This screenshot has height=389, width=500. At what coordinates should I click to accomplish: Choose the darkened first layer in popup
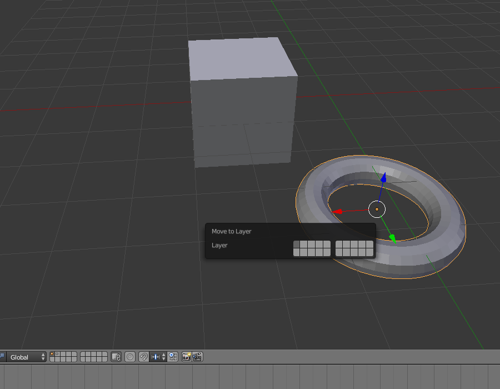pyautogui.click(x=296, y=245)
